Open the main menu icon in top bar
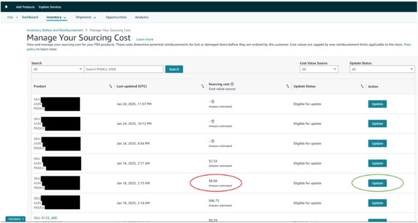This screenshot has width=418, height=223. (6, 7)
